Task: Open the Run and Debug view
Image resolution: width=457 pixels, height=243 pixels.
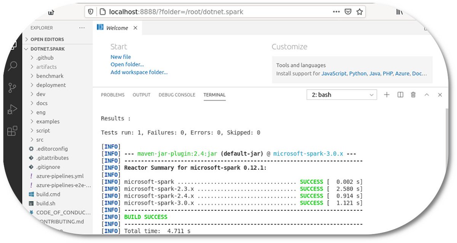Action: [12, 110]
